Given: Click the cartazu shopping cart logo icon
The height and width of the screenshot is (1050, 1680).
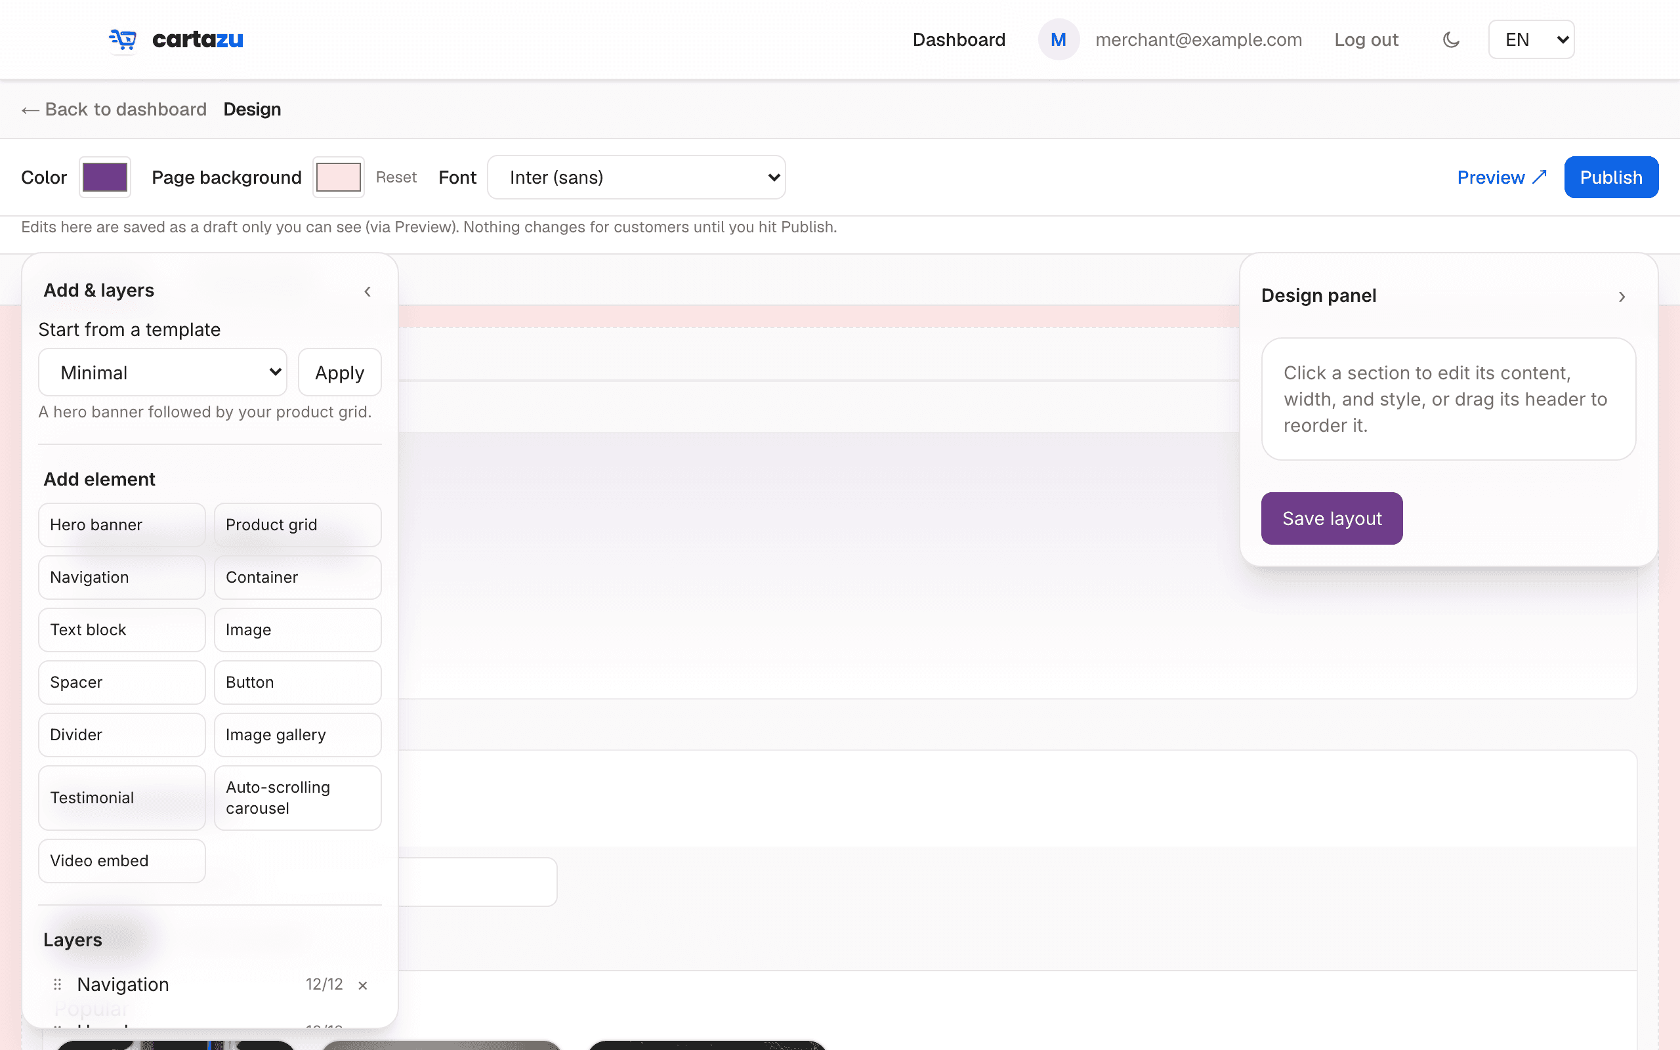Looking at the screenshot, I should [123, 39].
